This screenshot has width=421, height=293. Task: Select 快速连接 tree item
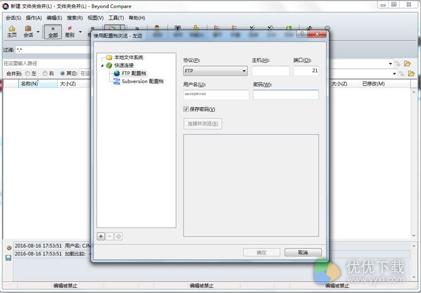point(124,65)
